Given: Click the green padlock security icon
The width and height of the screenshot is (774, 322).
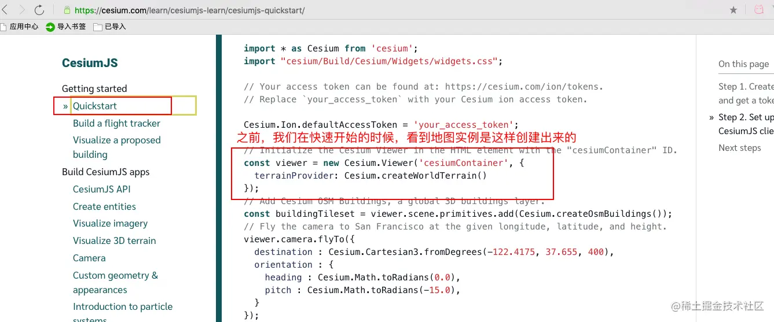Looking at the screenshot, I should [x=67, y=10].
